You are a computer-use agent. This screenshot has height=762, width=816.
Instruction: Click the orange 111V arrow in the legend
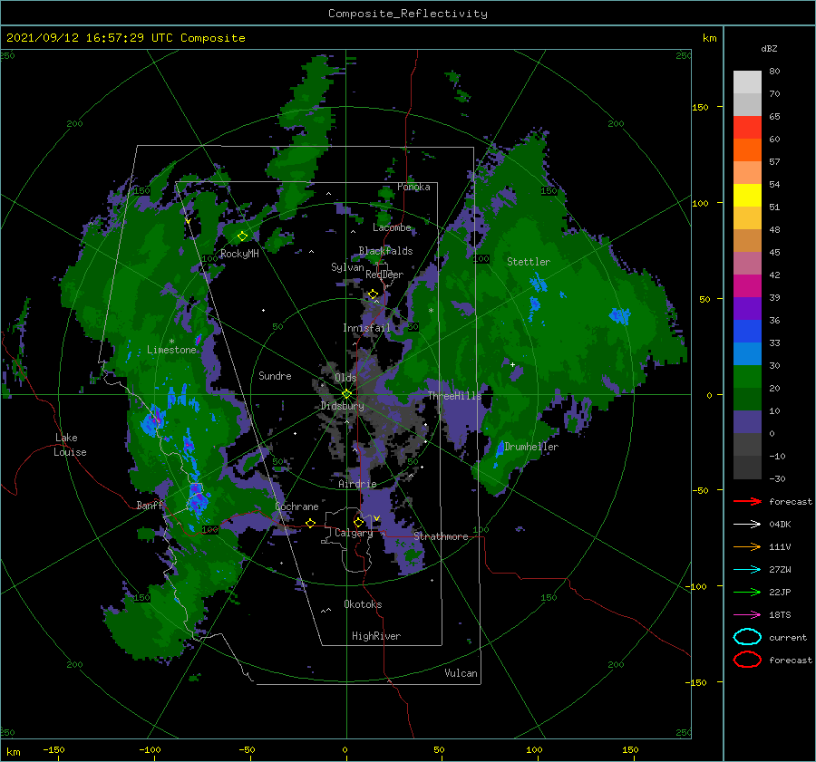click(747, 546)
